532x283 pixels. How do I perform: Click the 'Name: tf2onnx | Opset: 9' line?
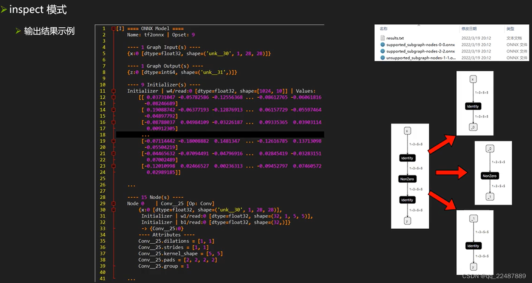click(161, 35)
